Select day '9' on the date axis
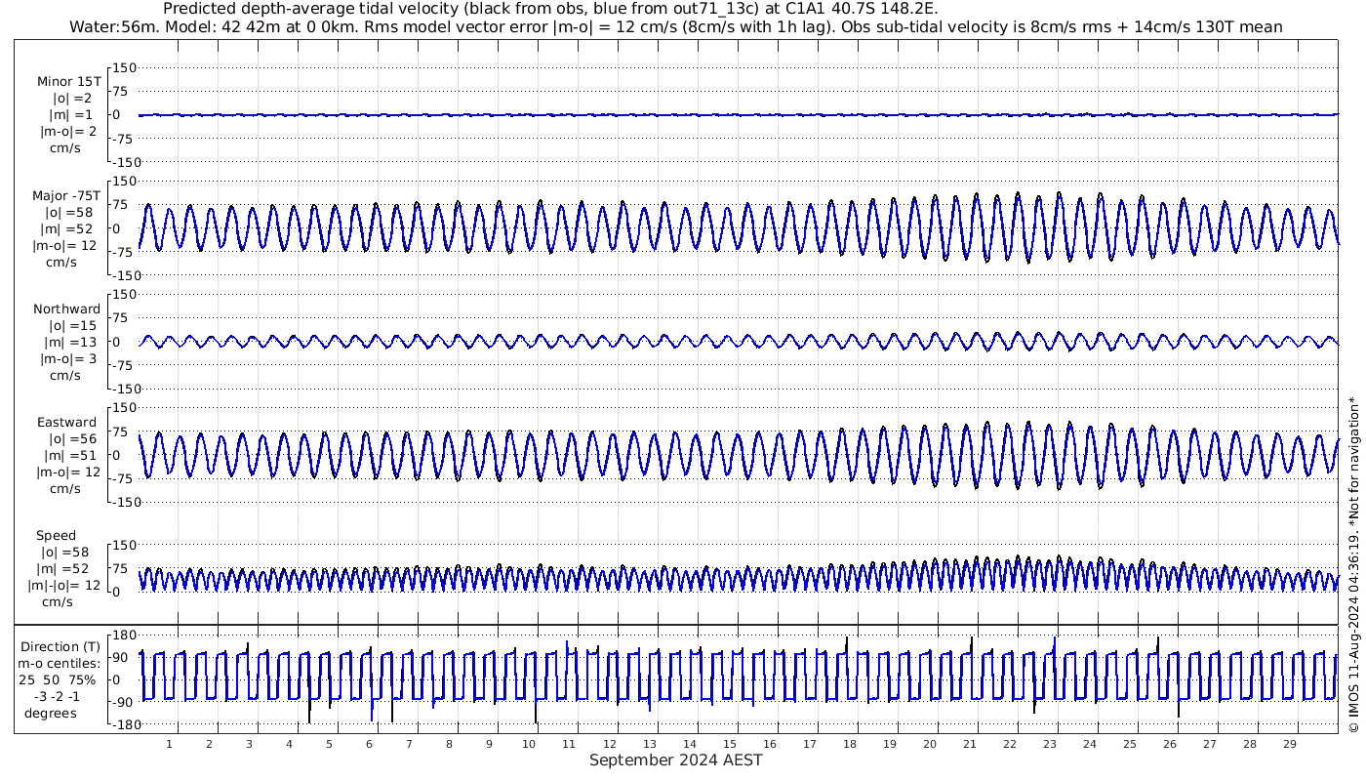 489,744
